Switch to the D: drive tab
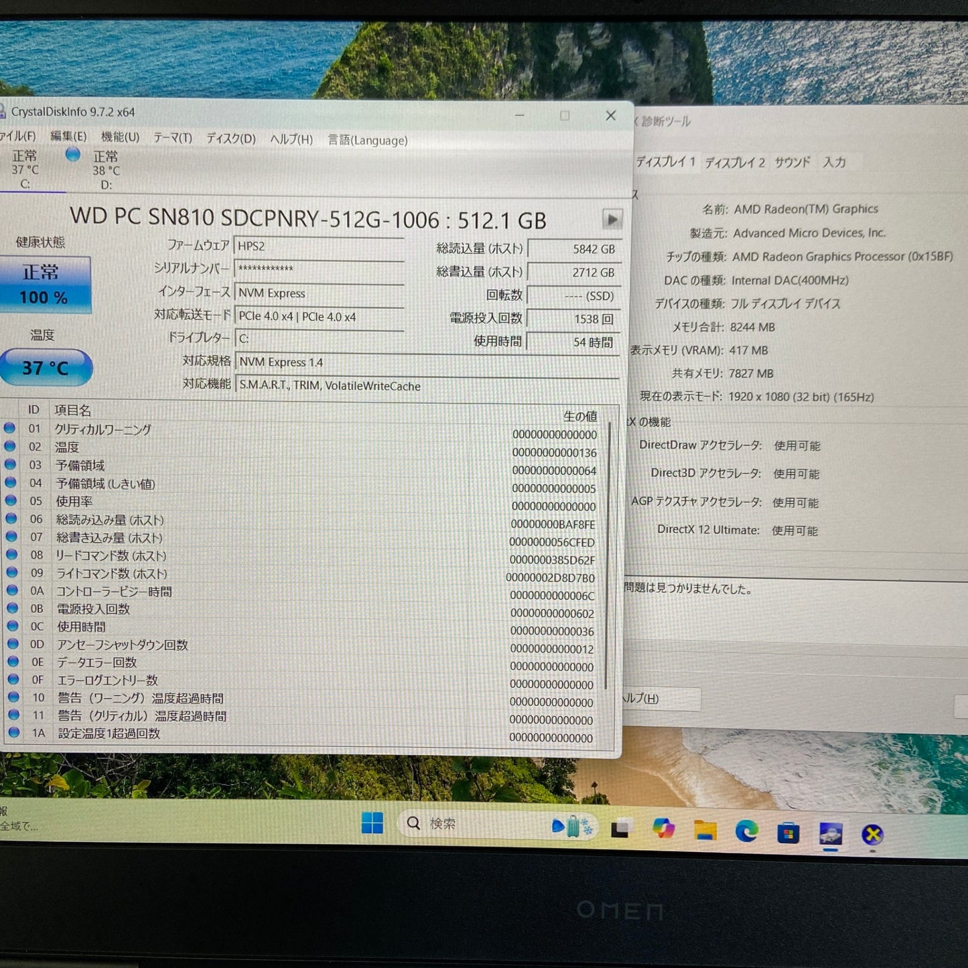This screenshot has width=968, height=968. pos(107,166)
